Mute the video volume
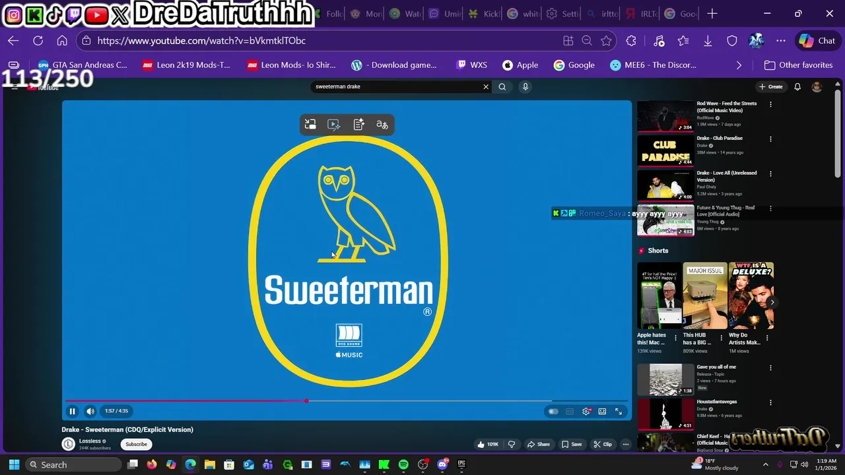Image resolution: width=845 pixels, height=475 pixels. (x=90, y=411)
